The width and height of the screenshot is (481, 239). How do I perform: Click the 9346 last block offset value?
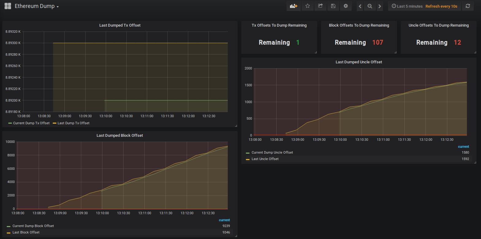[226, 232]
